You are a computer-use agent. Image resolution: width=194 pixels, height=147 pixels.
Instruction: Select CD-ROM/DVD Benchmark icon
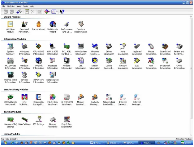coord(67,100)
